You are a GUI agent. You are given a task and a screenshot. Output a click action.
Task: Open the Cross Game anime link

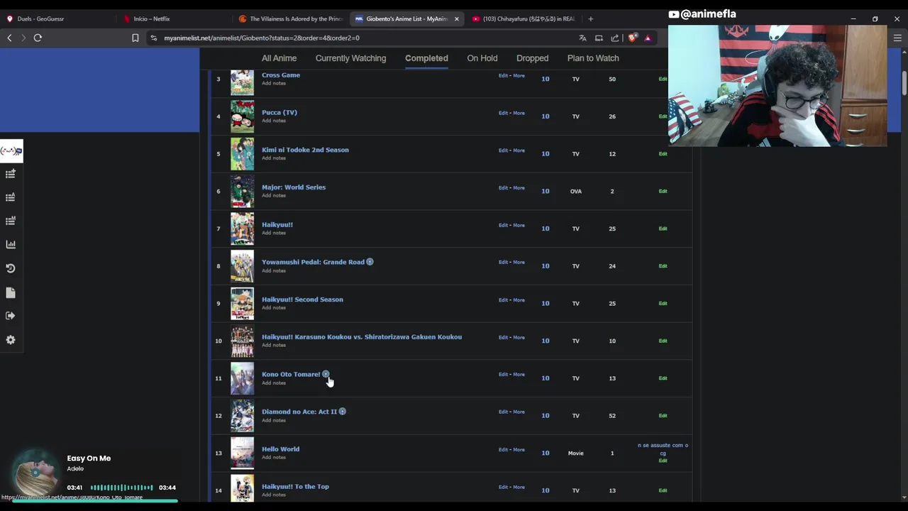pyautogui.click(x=281, y=75)
